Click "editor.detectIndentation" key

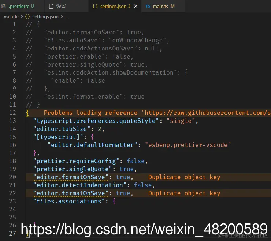(x=80, y=185)
